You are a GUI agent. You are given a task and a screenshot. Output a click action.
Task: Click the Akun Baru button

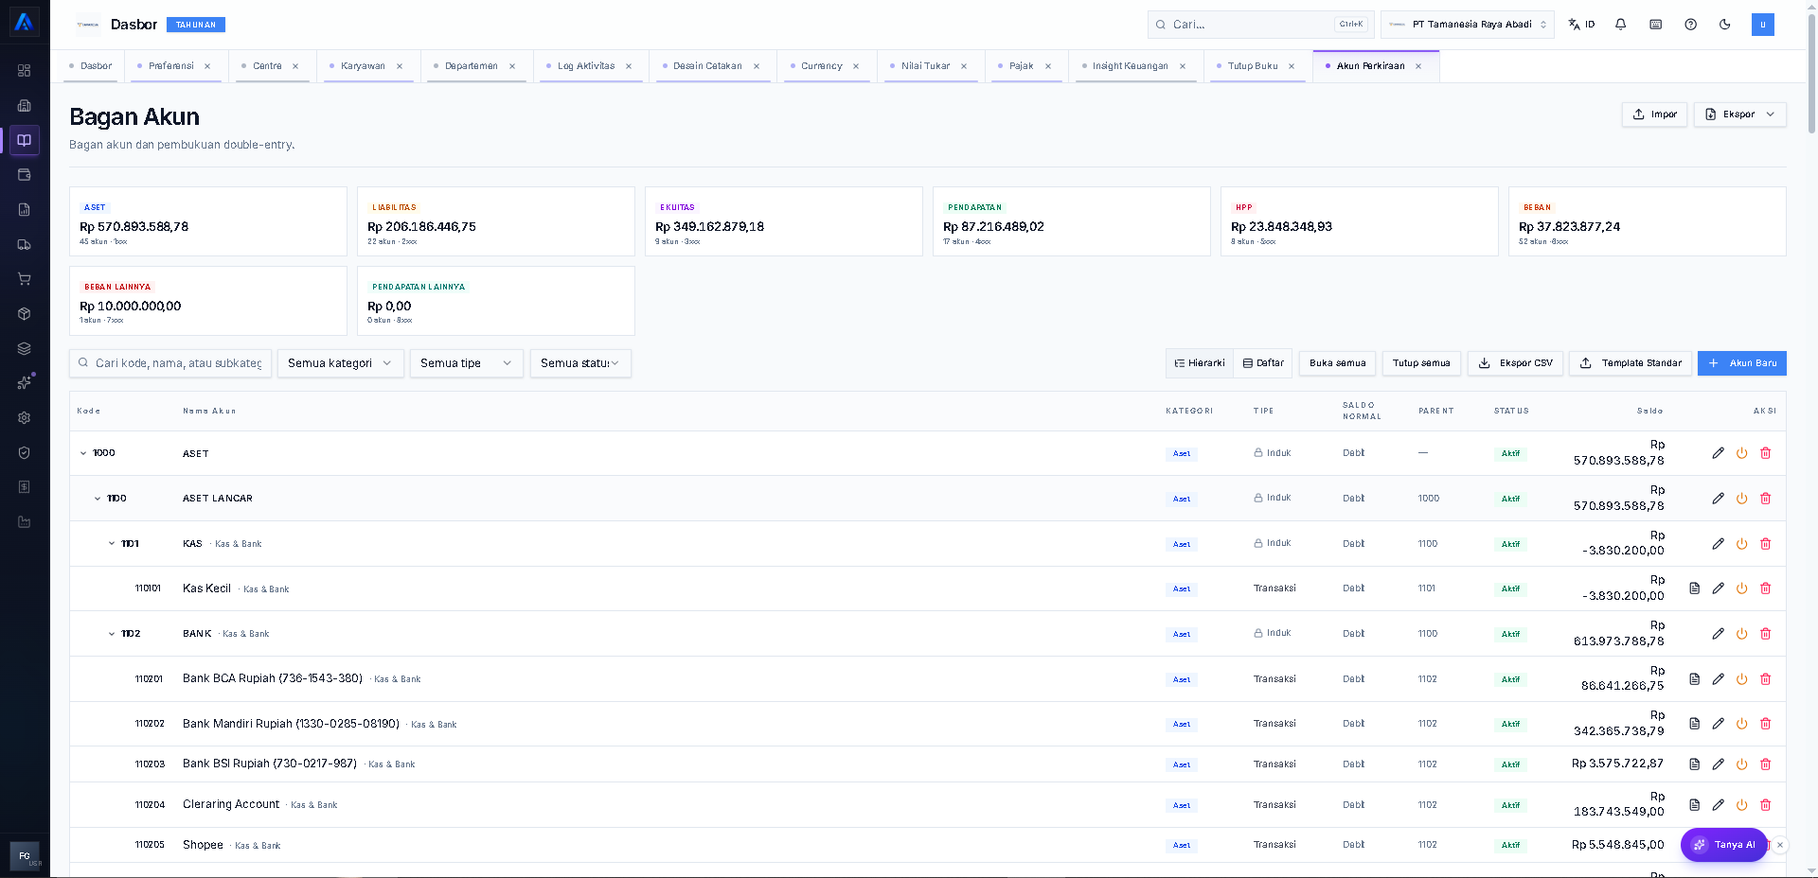1742,363
